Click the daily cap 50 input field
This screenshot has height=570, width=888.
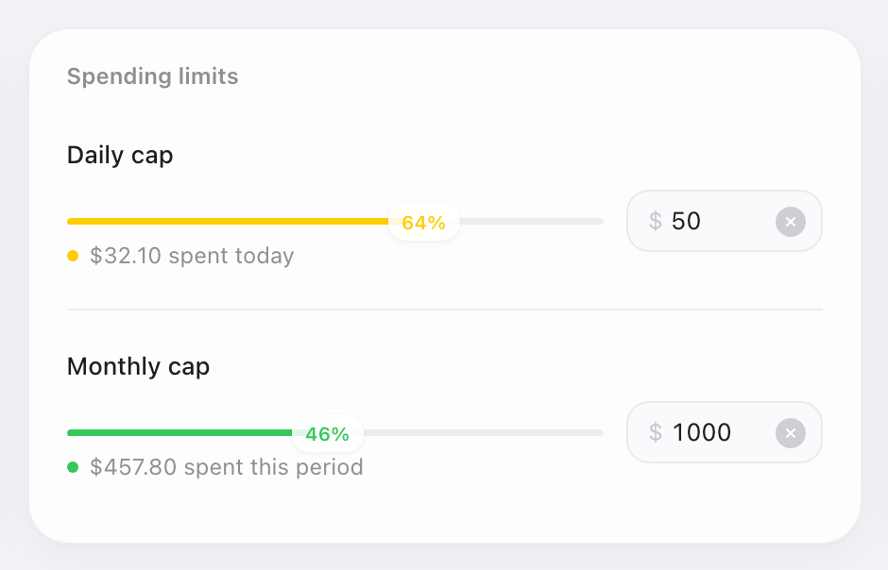(x=725, y=221)
